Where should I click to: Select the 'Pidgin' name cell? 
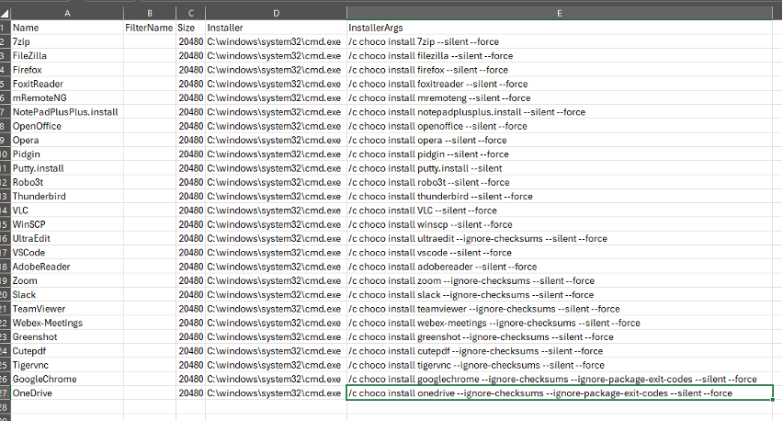[x=67, y=154]
